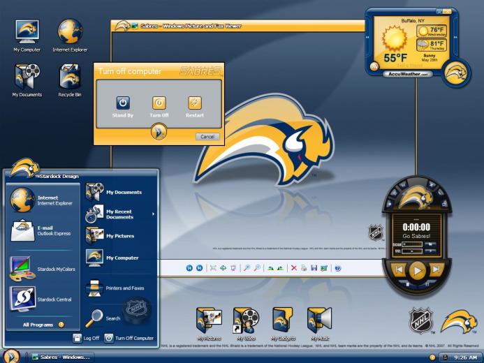Screen dimensions: 484x363
Task: Play media in the Sabres player
Action: [x=417, y=270]
